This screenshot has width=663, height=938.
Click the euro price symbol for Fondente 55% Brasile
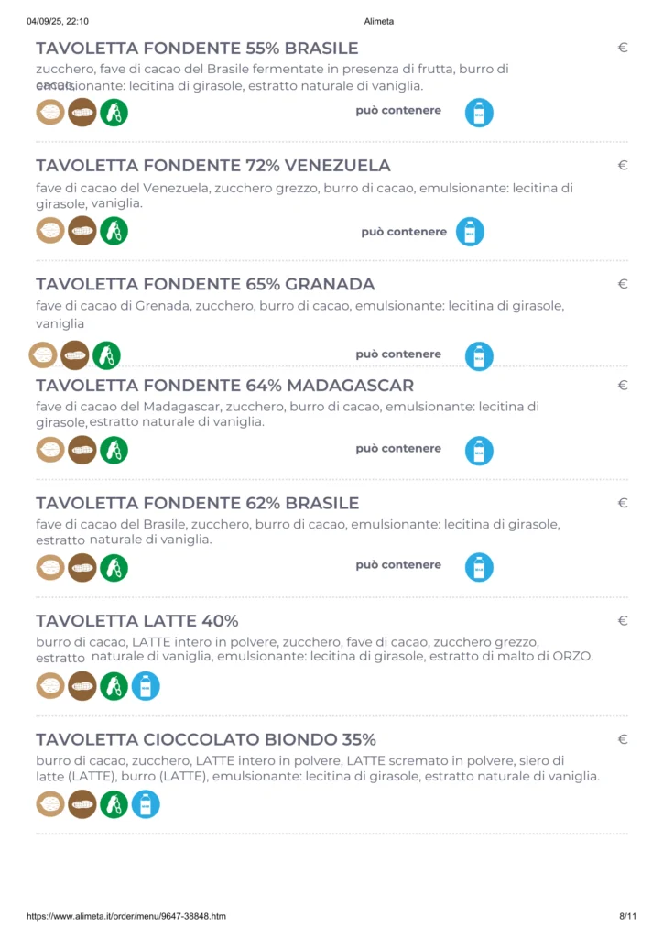point(623,48)
